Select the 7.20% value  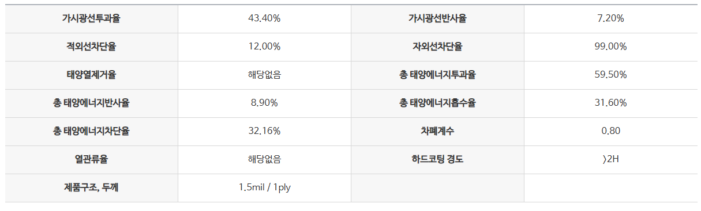(610, 18)
